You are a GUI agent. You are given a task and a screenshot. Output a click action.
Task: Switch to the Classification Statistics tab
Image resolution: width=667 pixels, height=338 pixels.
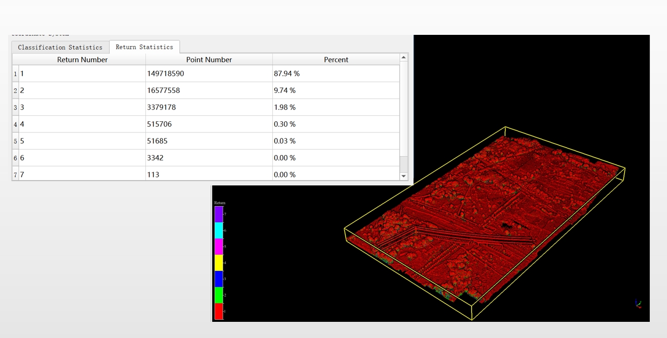coord(60,47)
